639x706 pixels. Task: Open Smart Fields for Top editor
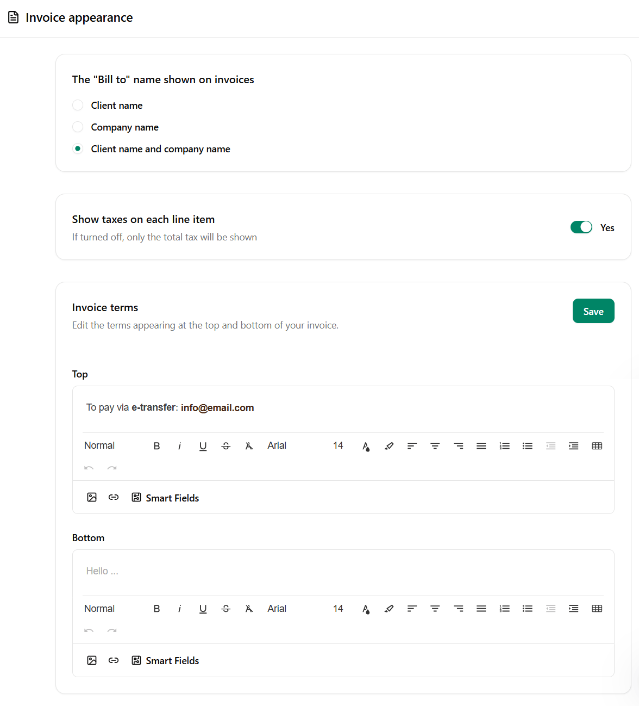pyautogui.click(x=165, y=498)
